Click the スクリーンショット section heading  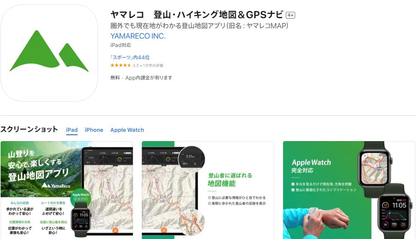click(x=29, y=129)
